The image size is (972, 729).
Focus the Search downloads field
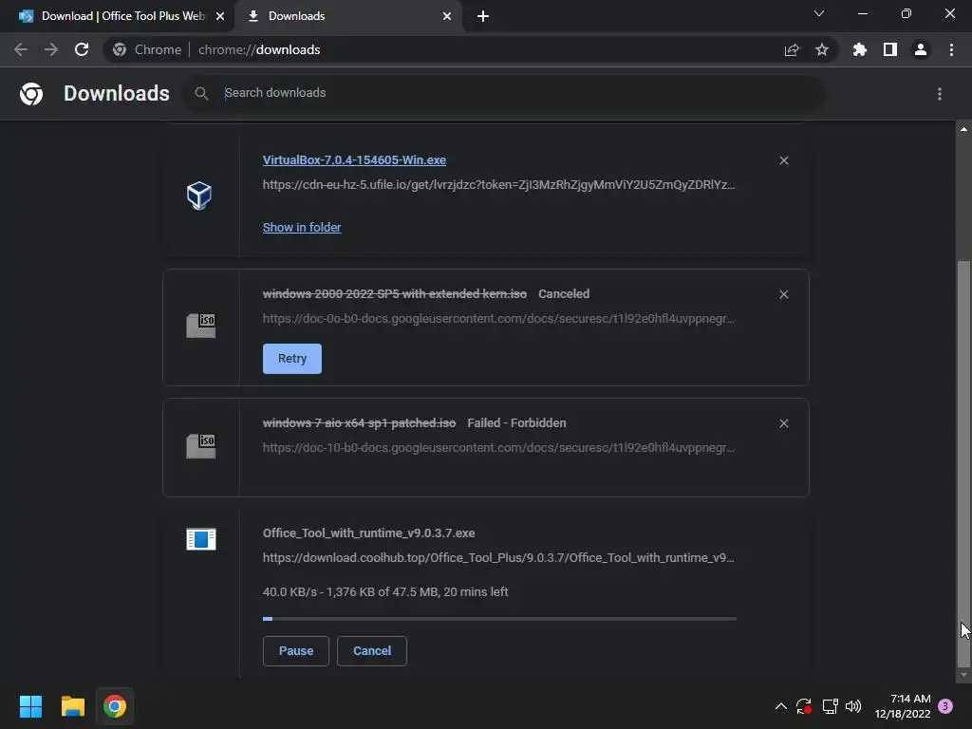[x=503, y=93]
